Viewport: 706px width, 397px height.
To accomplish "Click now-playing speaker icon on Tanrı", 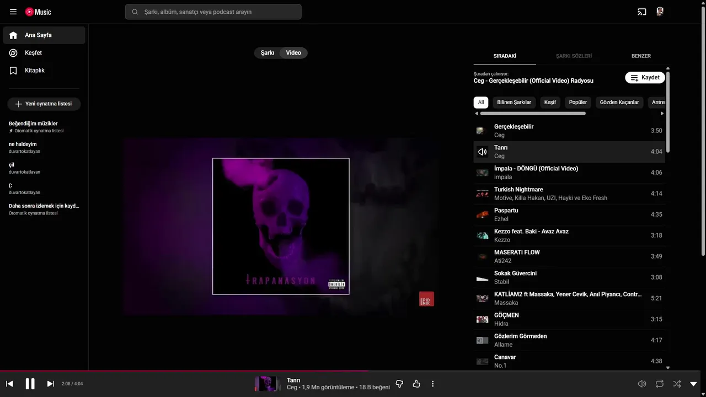I will coord(483,152).
